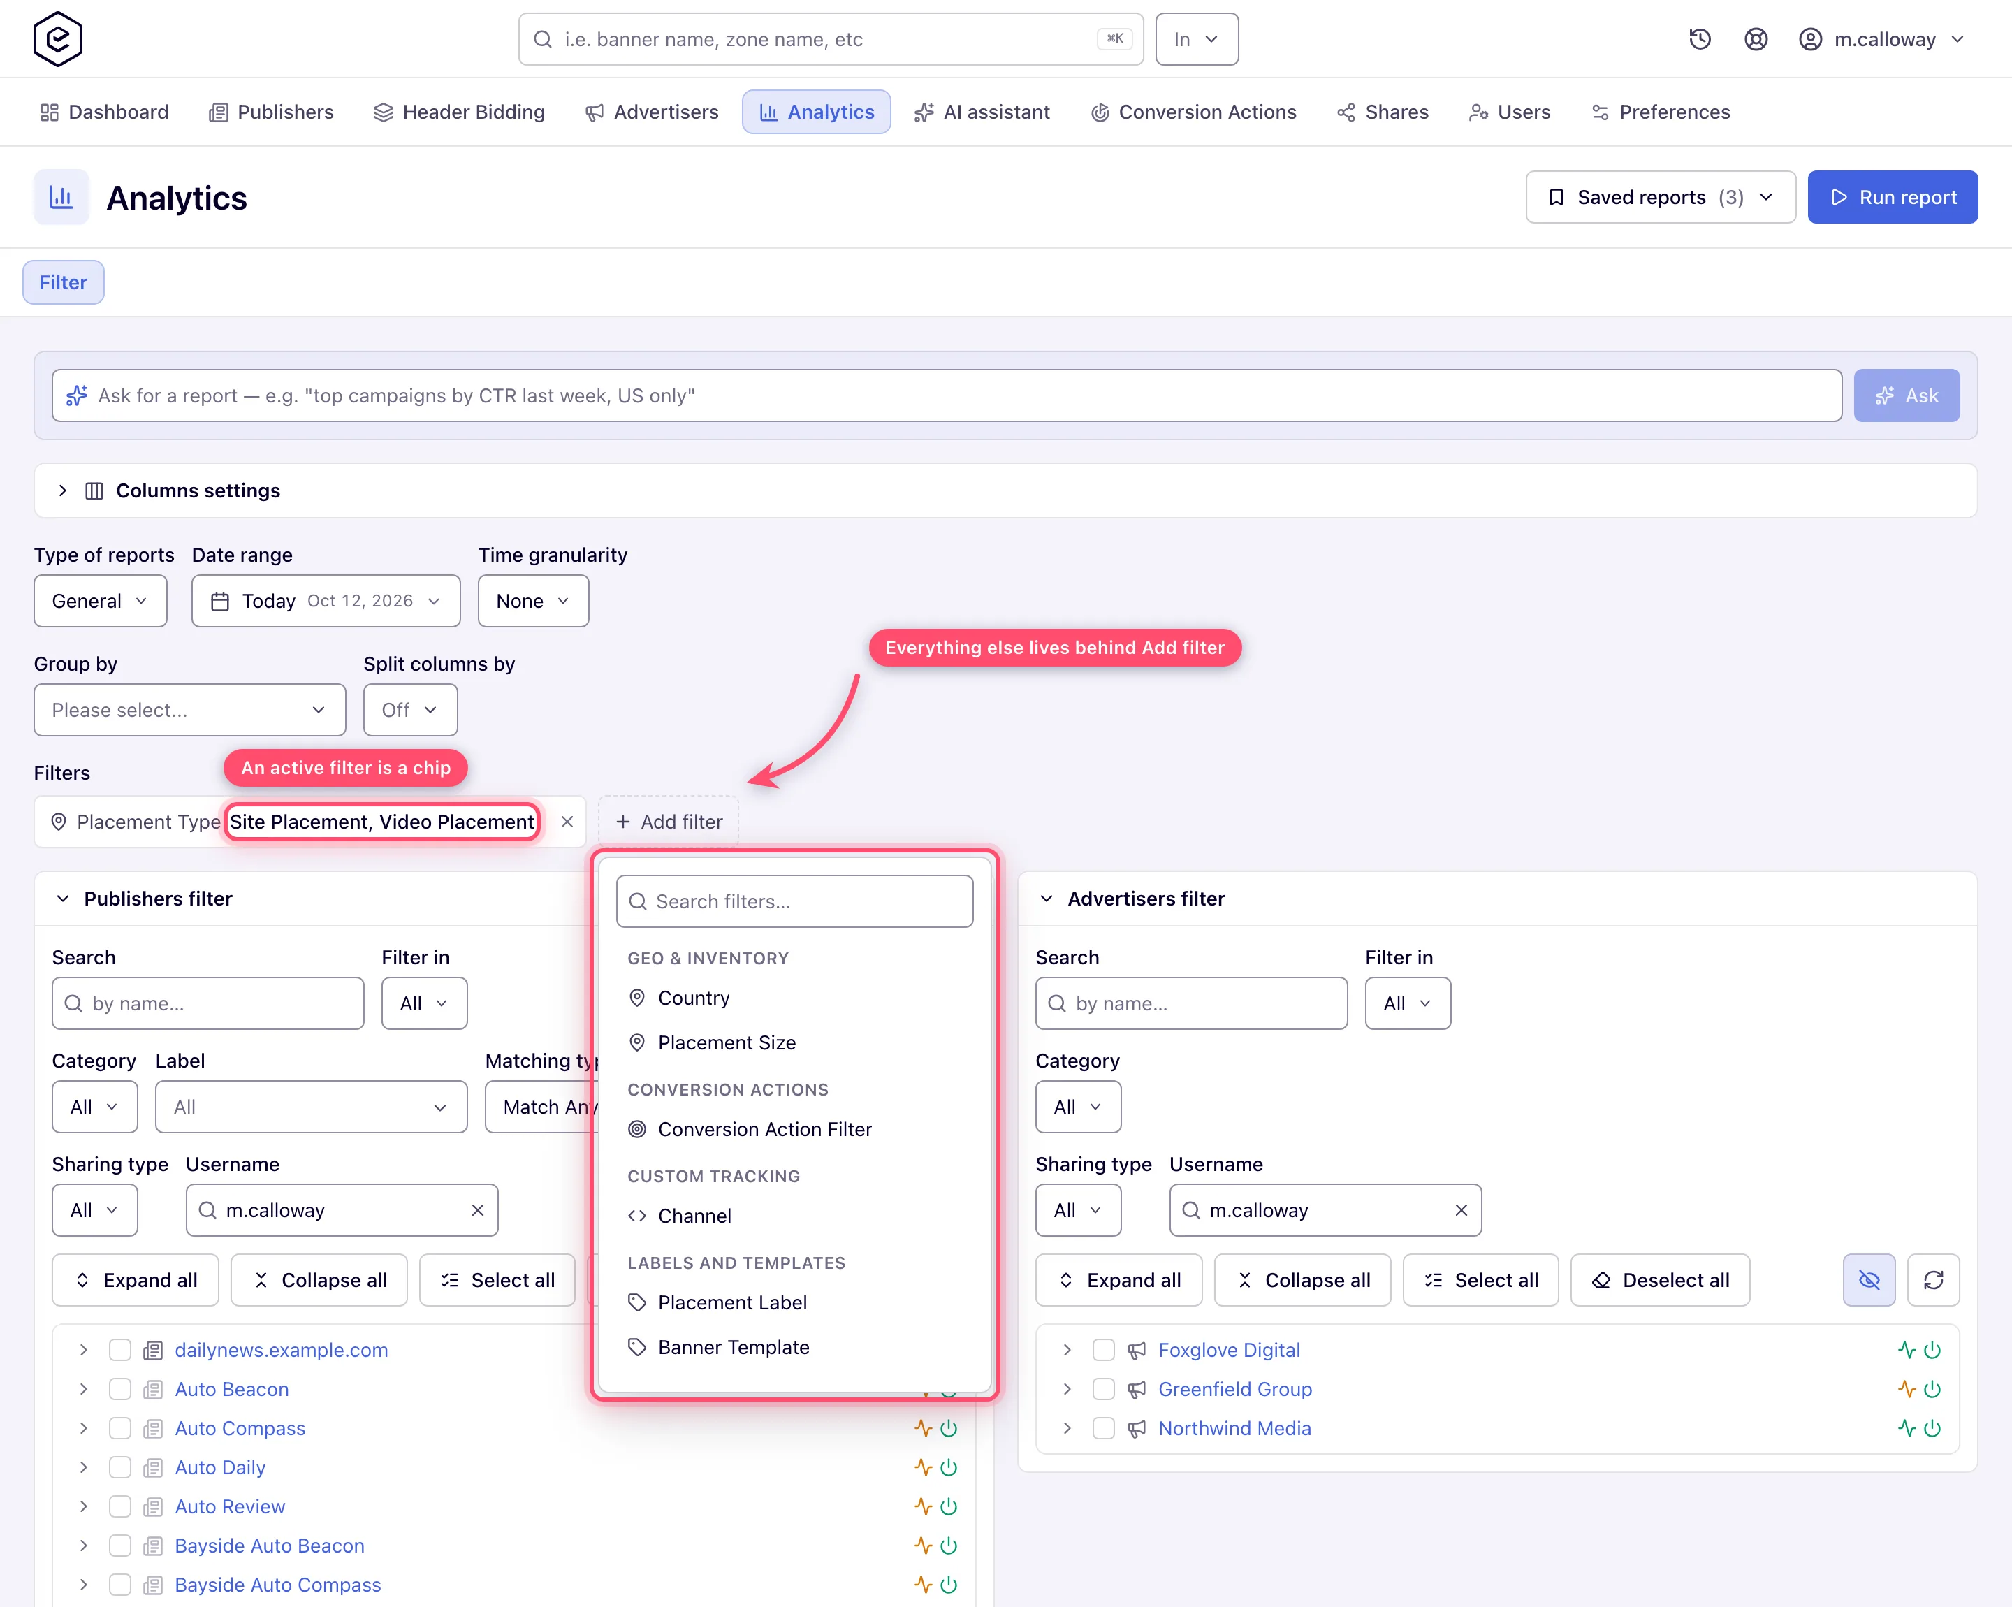This screenshot has height=1607, width=2012.
Task: Click the activity icon for Bayside Auto Beacon
Action: pos(923,1546)
